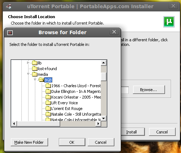The image size is (181, 153).
Task: Click the horizontal scrollbar thumb
Action: [x=38, y=124]
